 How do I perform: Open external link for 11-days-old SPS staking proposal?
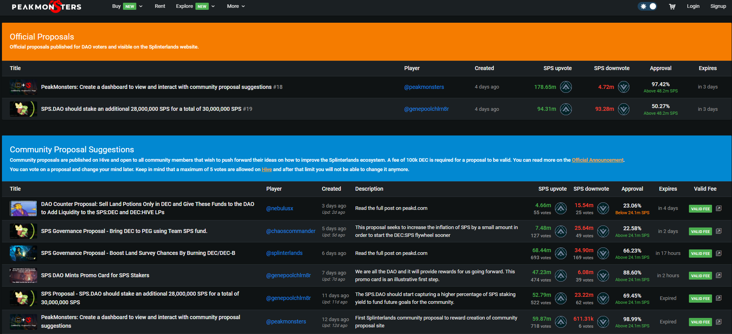[719, 298]
